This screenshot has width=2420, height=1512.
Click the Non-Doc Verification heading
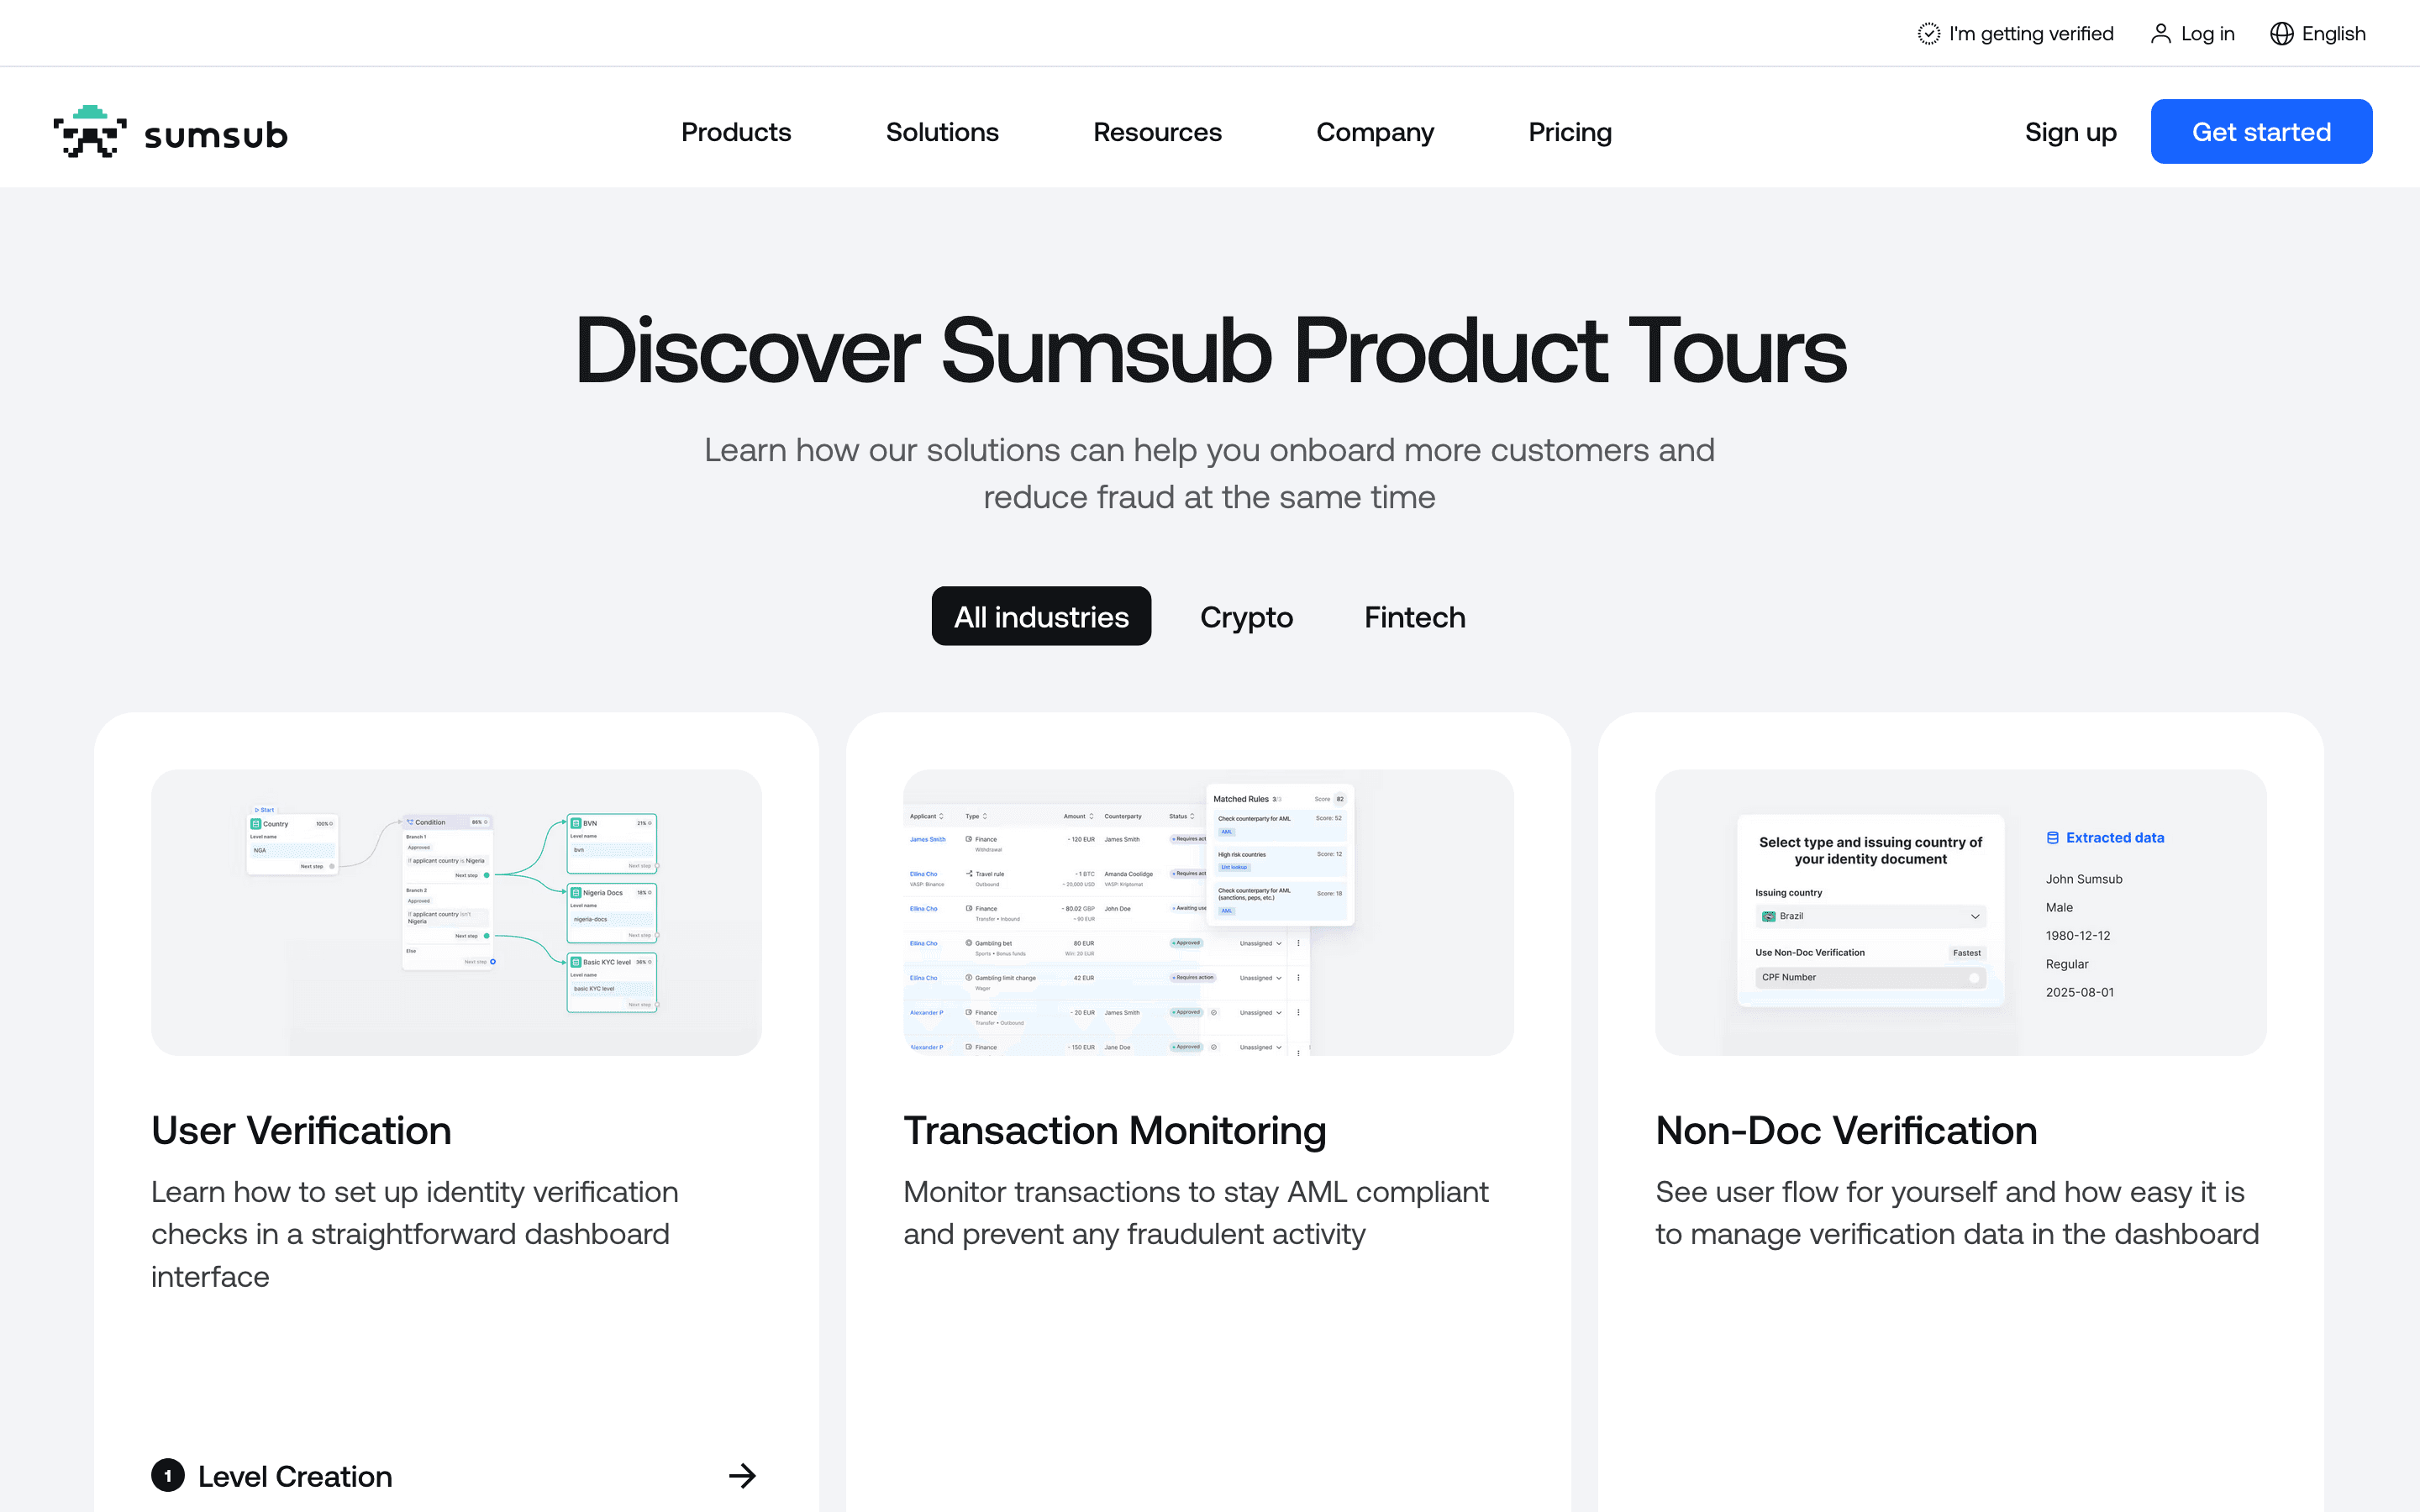pos(1846,1130)
